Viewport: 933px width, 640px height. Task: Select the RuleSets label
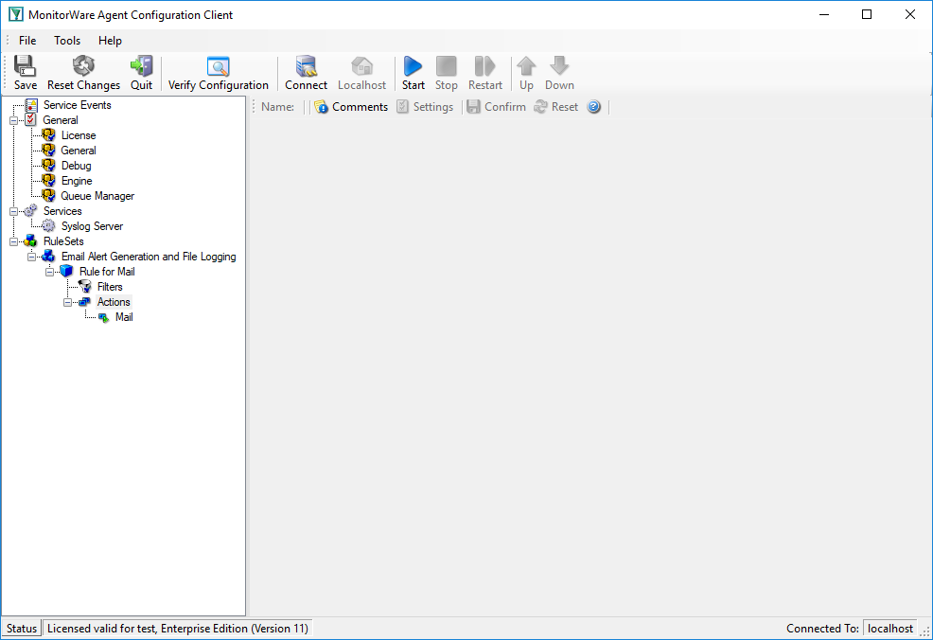tap(63, 241)
